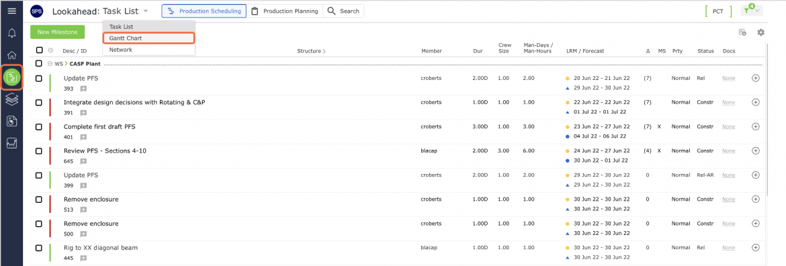Open task Rig to XX diagonal beam
Image resolution: width=786 pixels, height=266 pixels.
pos(100,247)
